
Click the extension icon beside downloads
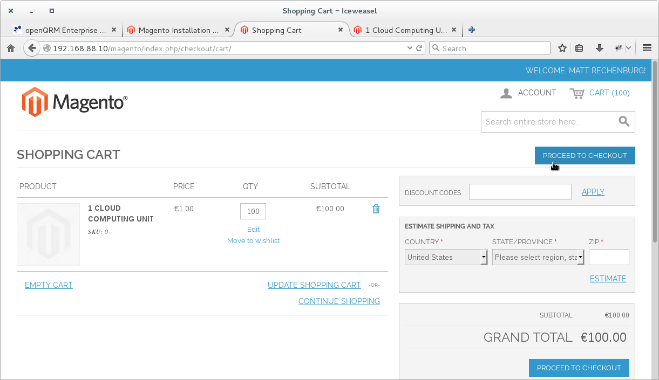point(619,48)
